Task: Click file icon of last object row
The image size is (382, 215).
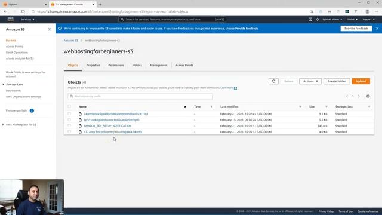Action: 80,132
